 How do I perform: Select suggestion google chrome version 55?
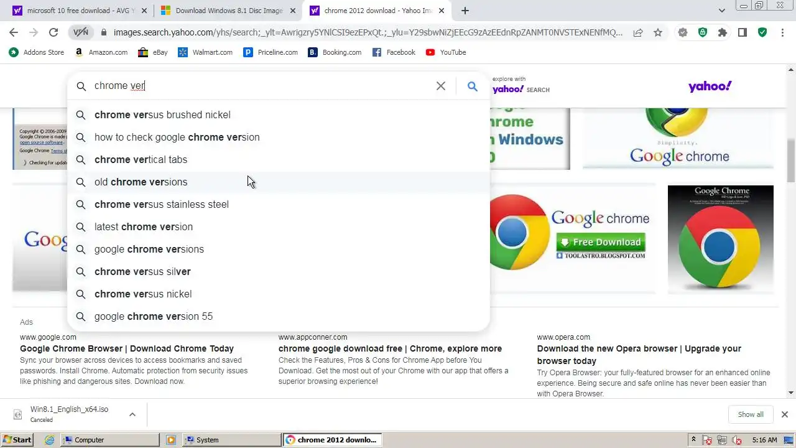[279, 316]
